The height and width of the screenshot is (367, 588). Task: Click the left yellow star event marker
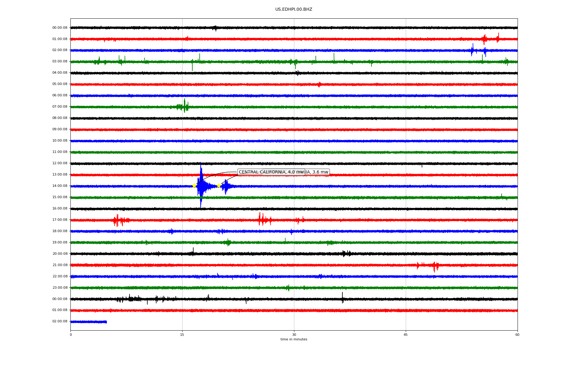194,186
